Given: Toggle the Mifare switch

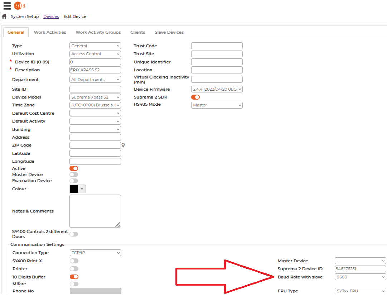Looking at the screenshot, I should pyautogui.click(x=74, y=284).
